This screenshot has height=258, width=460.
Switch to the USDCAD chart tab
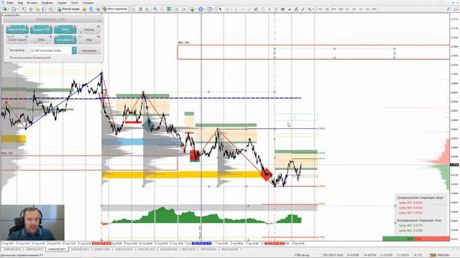point(124,249)
